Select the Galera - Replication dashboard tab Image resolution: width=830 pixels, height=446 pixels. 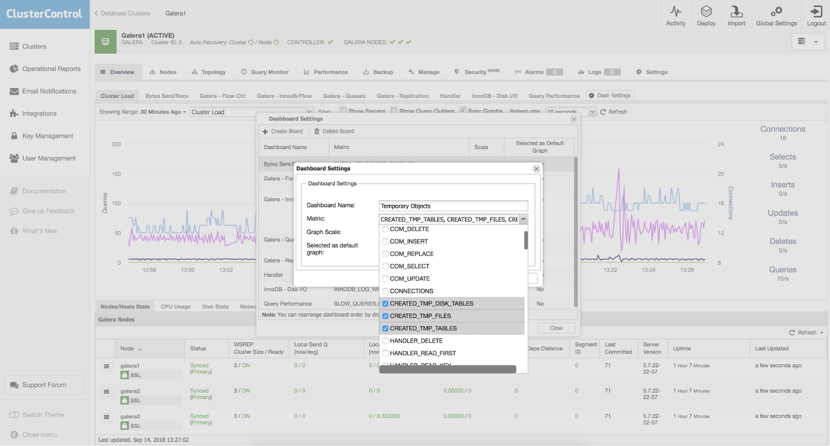(x=403, y=96)
